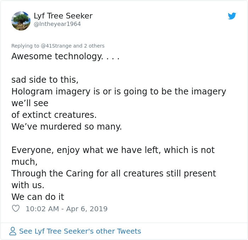This screenshot has width=248, height=240.
Task: Click the gray "Replying to" label
Action: tap(25, 46)
